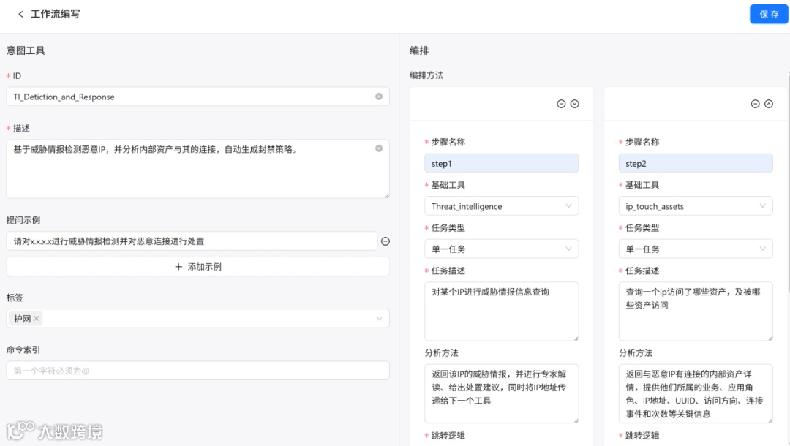Remove step2 using its minus icon
Viewport: 790px width, 446px height.
(754, 104)
